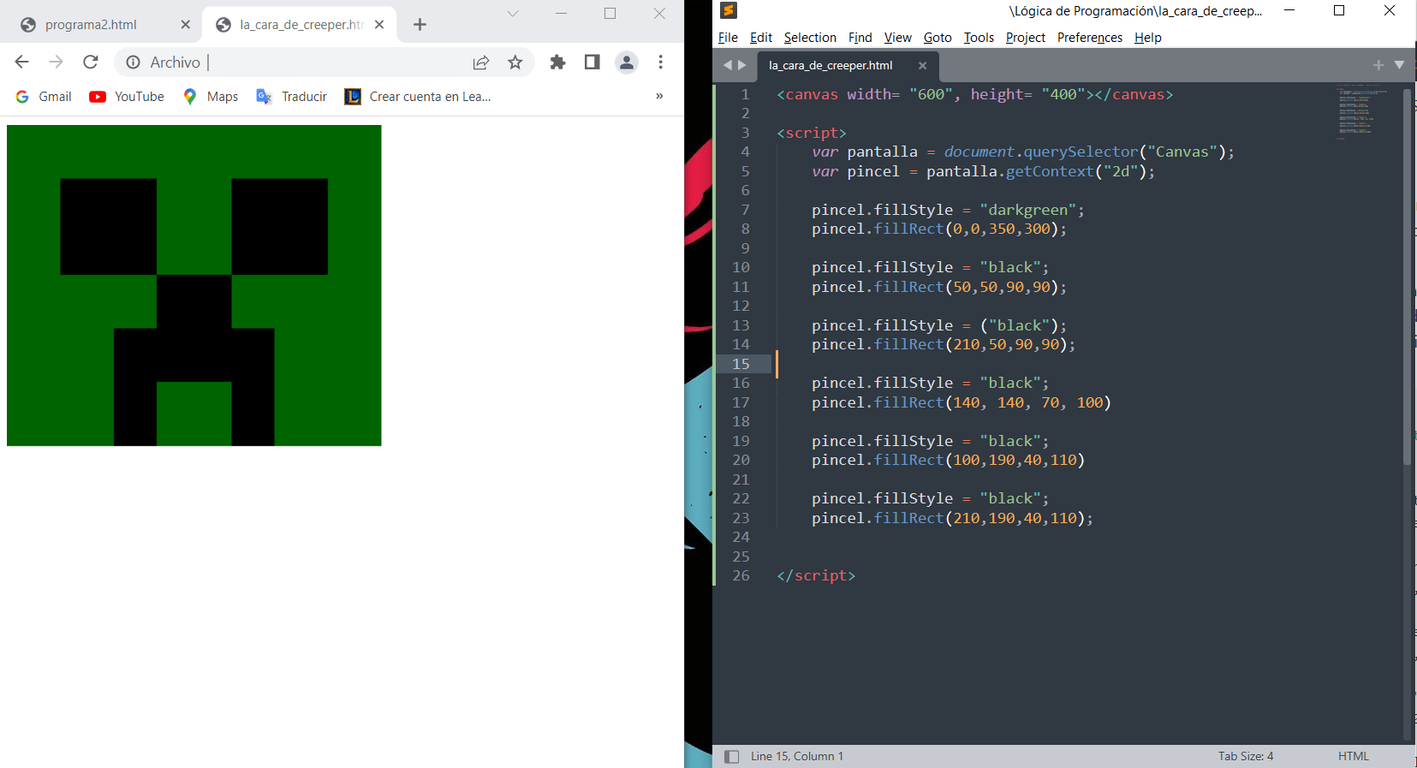Go to next tab arrow in Sublime

[741, 65]
